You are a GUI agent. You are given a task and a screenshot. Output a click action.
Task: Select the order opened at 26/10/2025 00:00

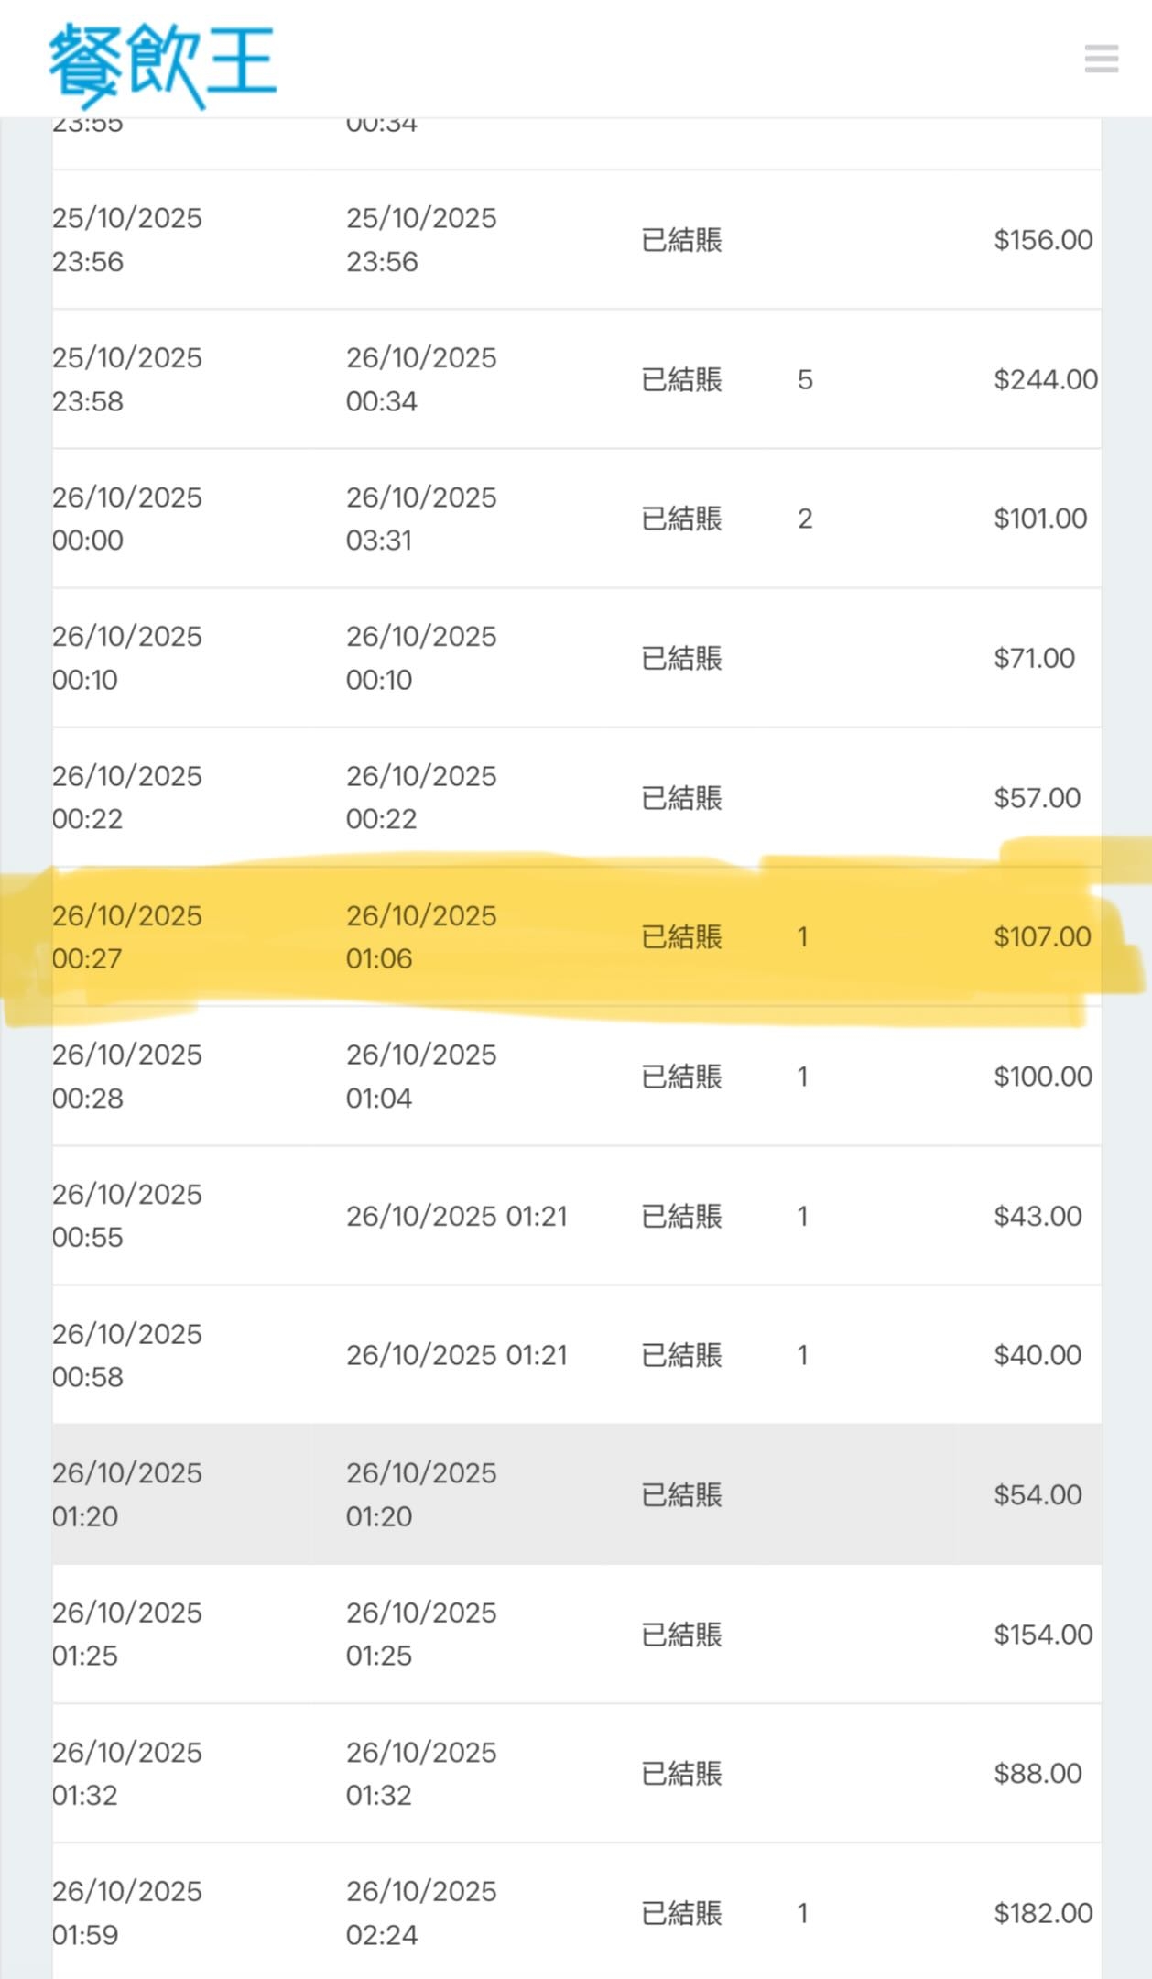coord(127,519)
